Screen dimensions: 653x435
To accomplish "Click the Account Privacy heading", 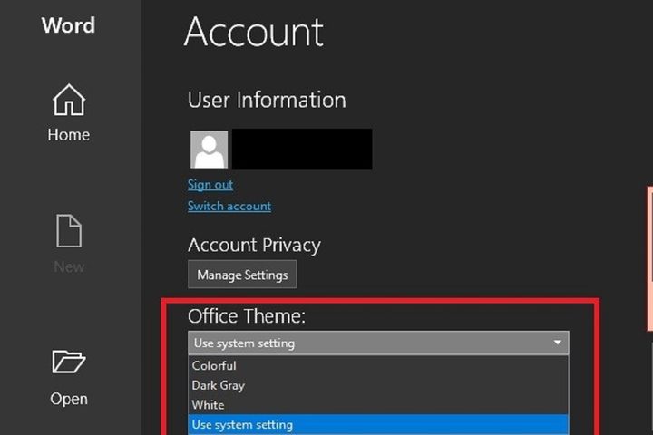I will click(x=254, y=245).
